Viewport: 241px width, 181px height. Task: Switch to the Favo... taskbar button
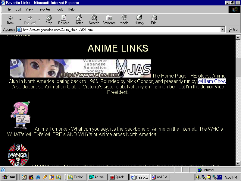point(139,177)
